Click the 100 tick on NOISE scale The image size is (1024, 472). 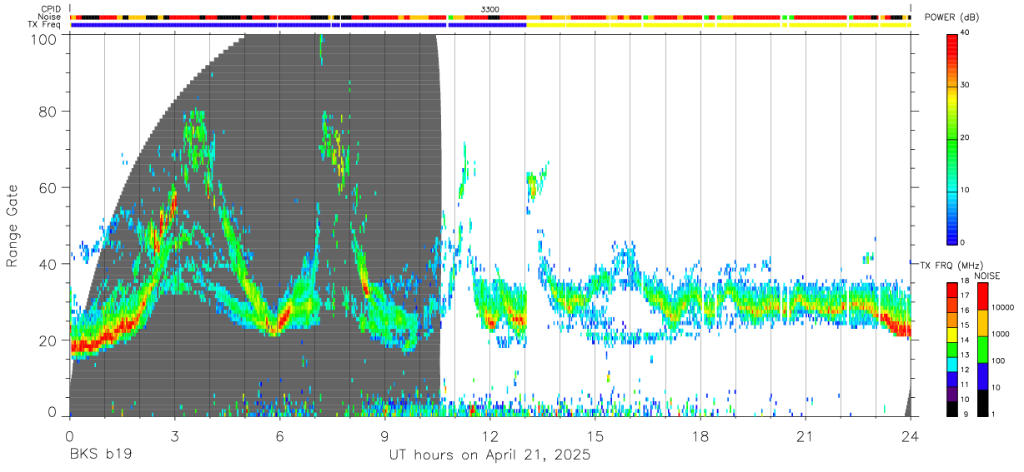[x=999, y=360]
